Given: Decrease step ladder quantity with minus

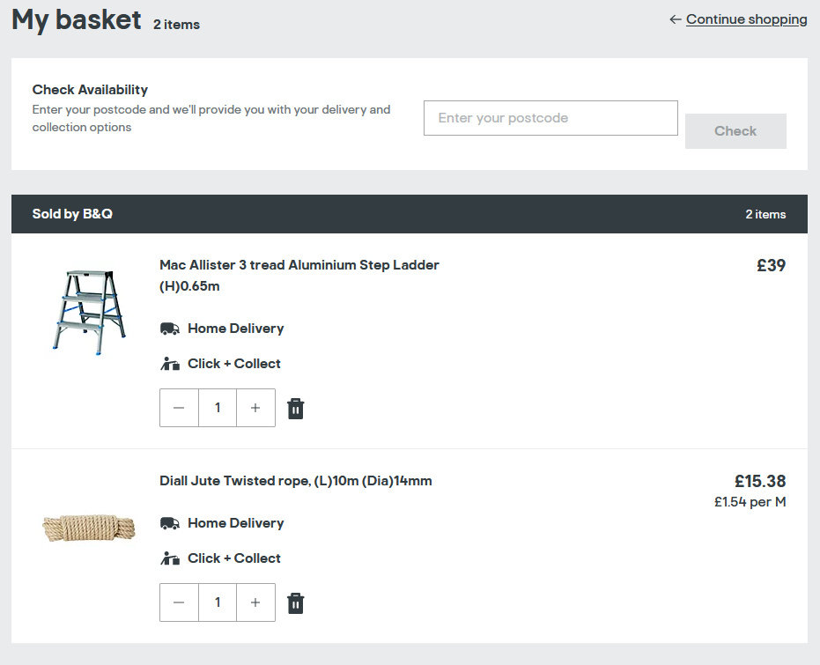Looking at the screenshot, I should 179,408.
